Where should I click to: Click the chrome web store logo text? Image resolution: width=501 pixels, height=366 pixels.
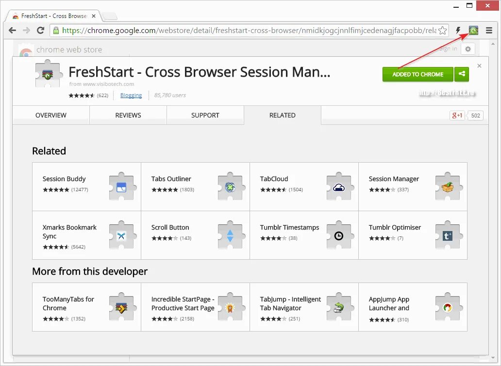69,50
